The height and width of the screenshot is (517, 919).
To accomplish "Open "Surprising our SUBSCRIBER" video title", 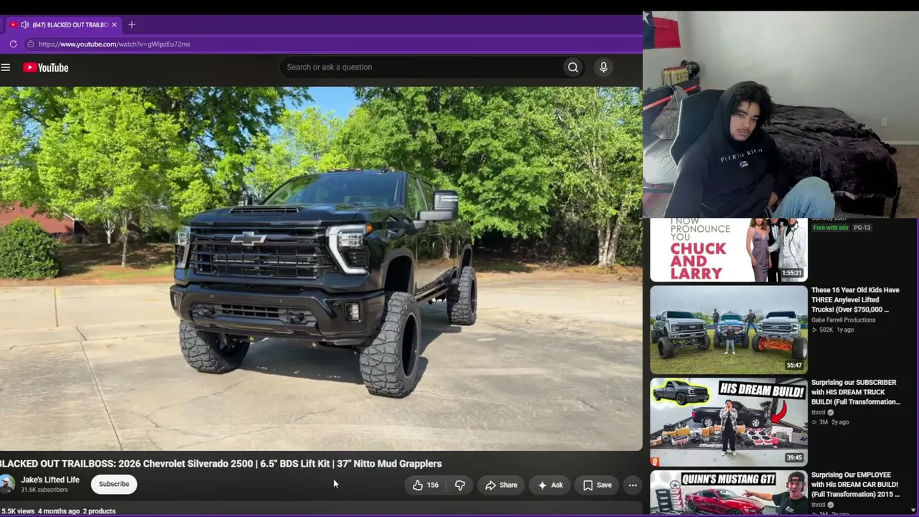I will [855, 392].
